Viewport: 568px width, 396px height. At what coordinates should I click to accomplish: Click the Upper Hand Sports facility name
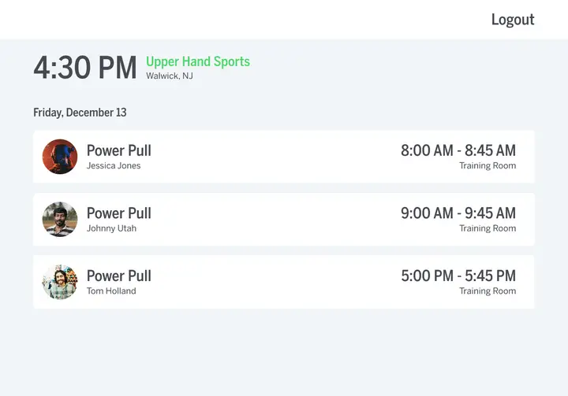(x=198, y=61)
